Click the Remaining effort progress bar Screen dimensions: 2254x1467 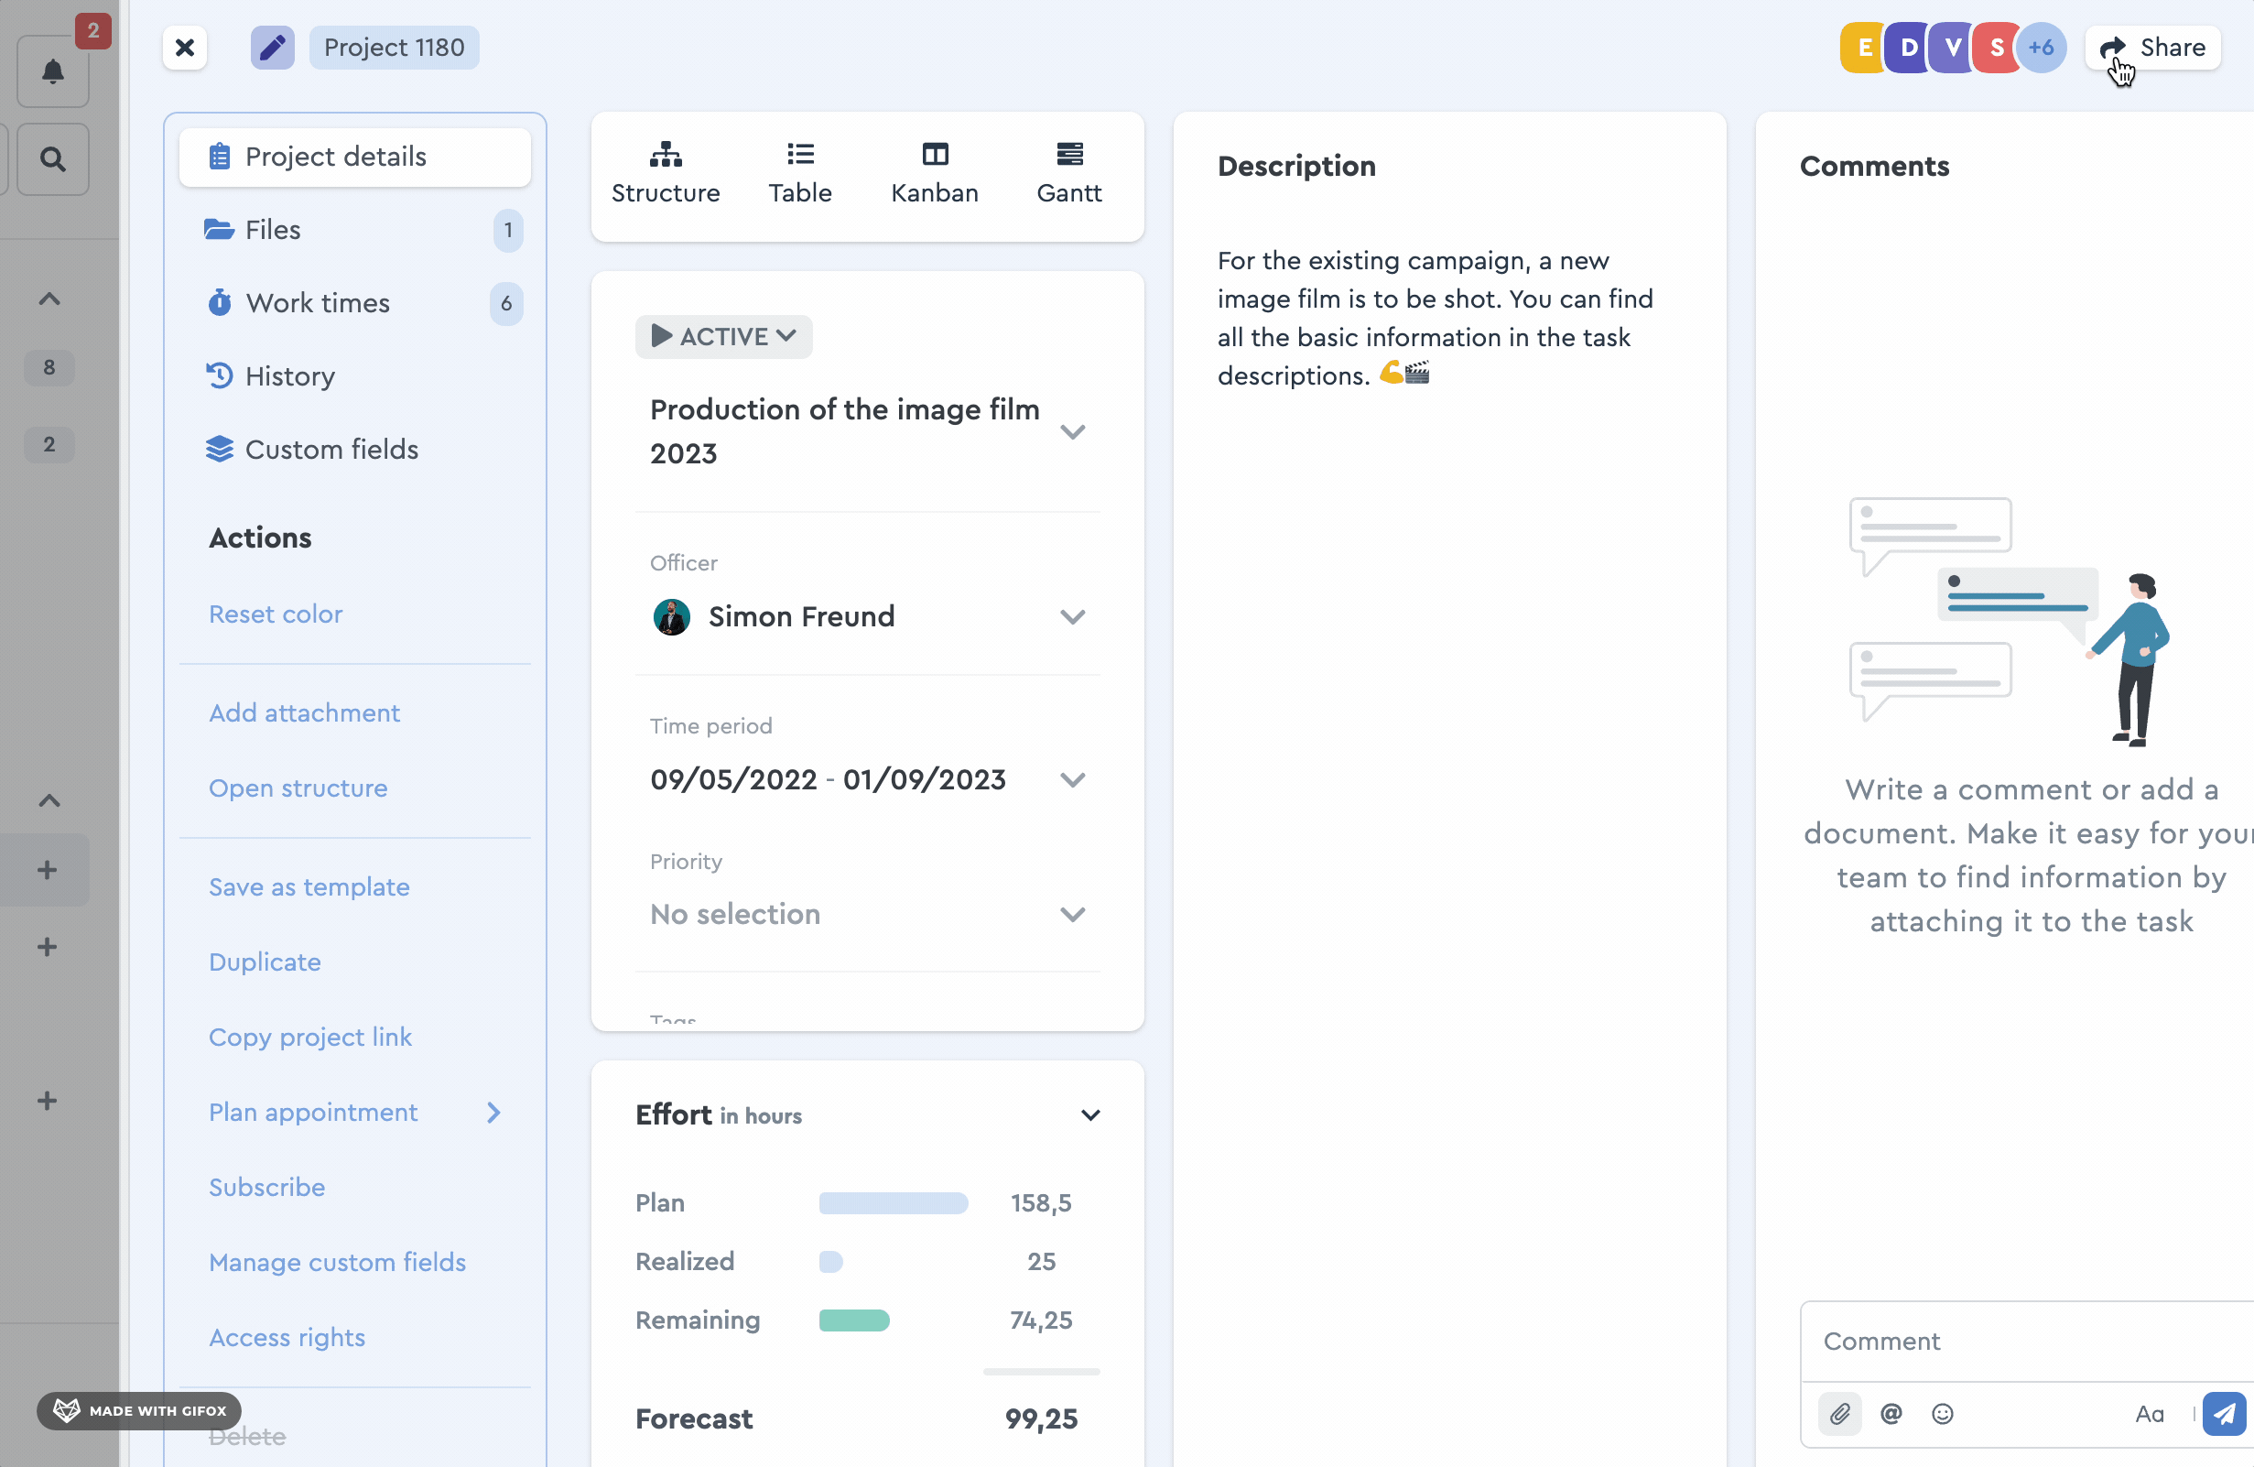point(854,1320)
